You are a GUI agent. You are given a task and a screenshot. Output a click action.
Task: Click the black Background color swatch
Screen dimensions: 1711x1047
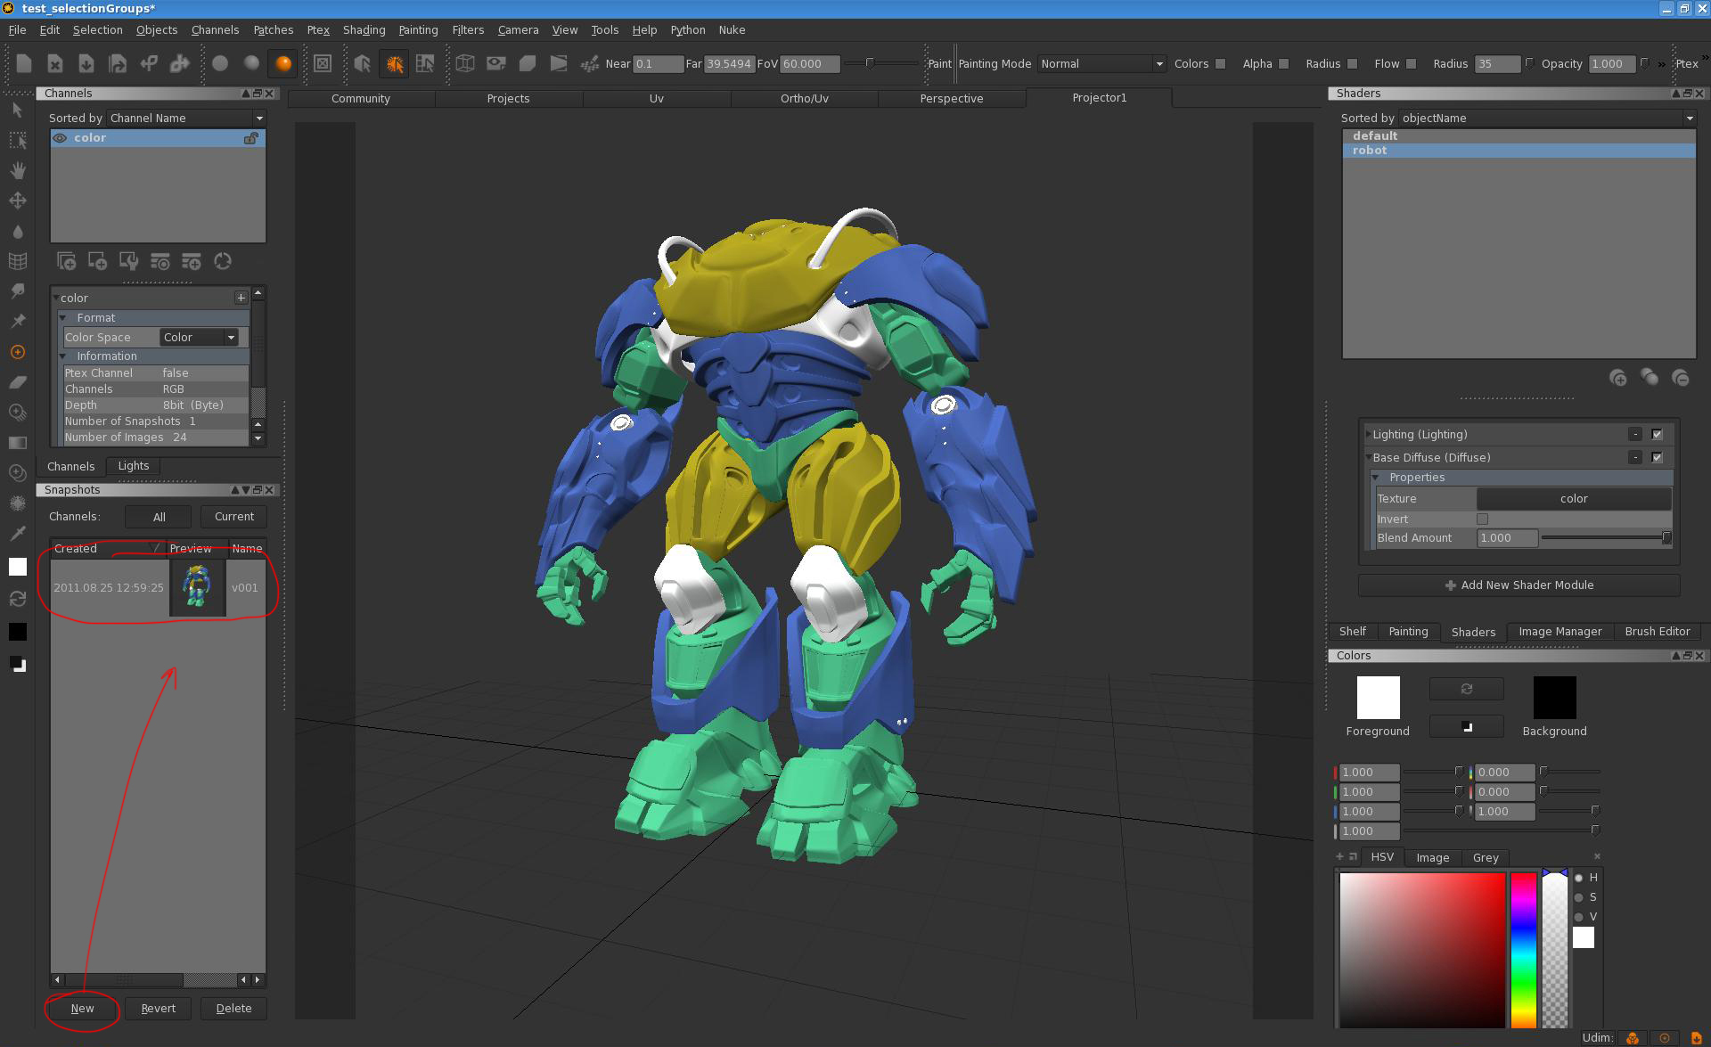pos(1554,697)
